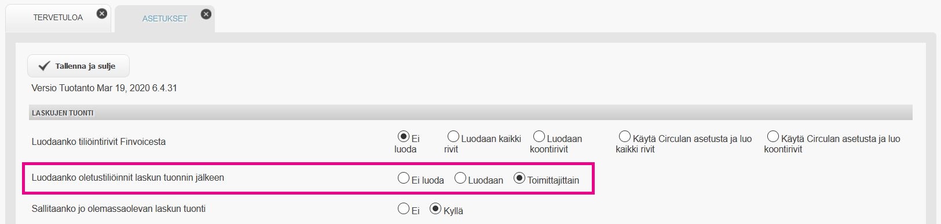Viewport: 941px width, 224px height.
Task: Choose 'Luodaan koontirivit' radio option
Action: coord(539,137)
